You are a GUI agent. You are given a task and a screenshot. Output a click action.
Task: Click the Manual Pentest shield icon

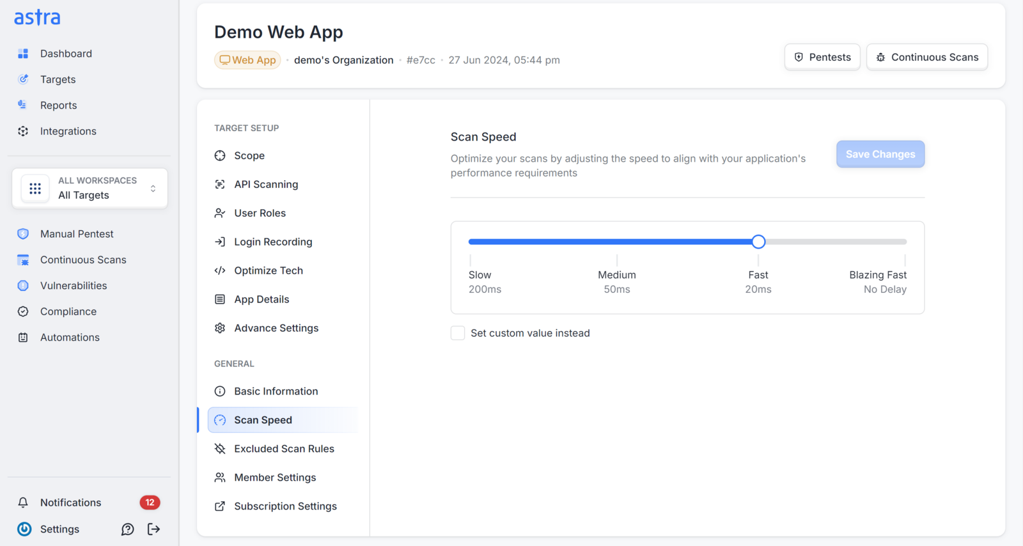[23, 234]
